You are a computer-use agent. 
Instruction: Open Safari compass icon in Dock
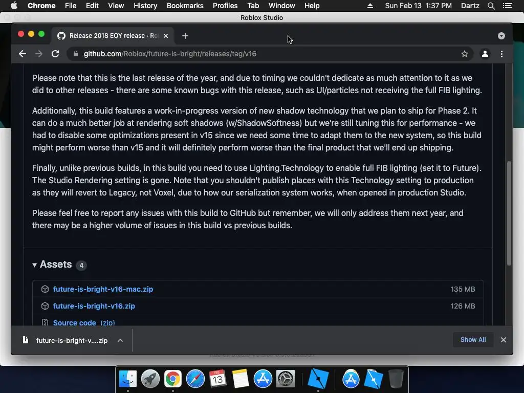[195, 379]
